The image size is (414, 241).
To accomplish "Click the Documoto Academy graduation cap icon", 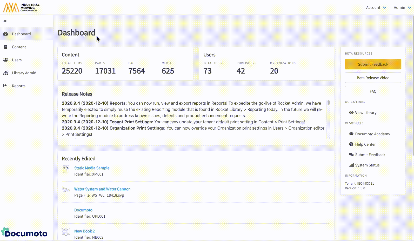I will (x=351, y=134).
